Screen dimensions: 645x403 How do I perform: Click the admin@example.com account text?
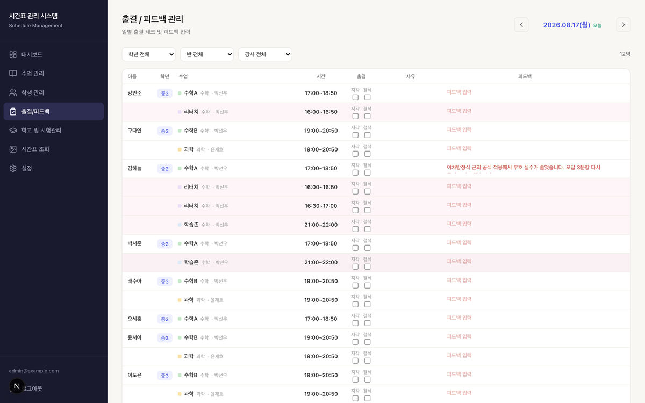tap(34, 371)
